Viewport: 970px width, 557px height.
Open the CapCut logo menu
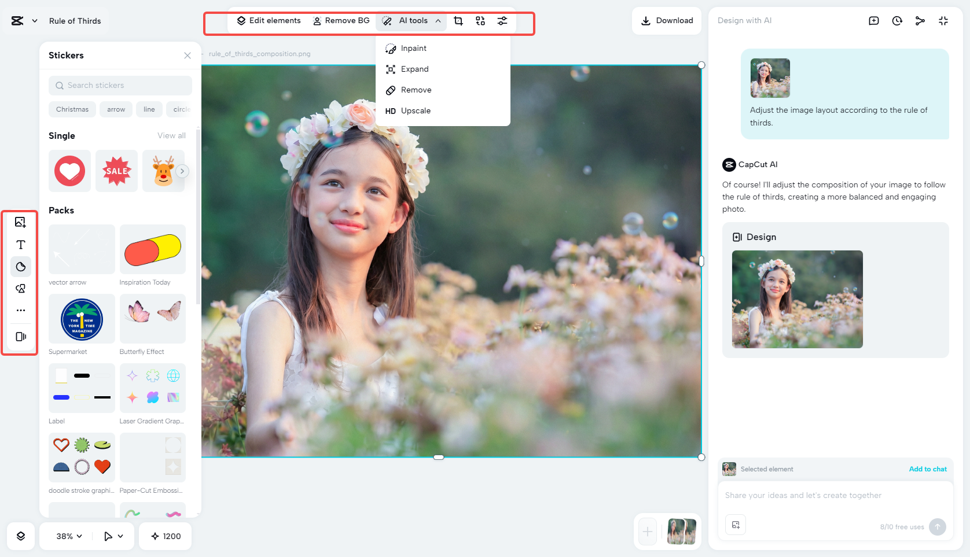pyautogui.click(x=17, y=21)
